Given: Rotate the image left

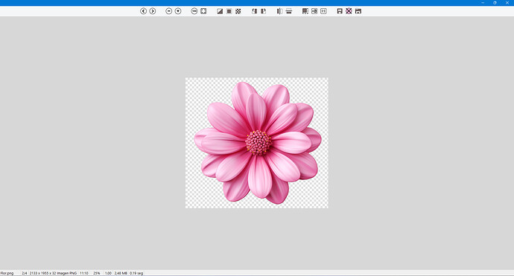Looking at the screenshot, I should tap(254, 11).
